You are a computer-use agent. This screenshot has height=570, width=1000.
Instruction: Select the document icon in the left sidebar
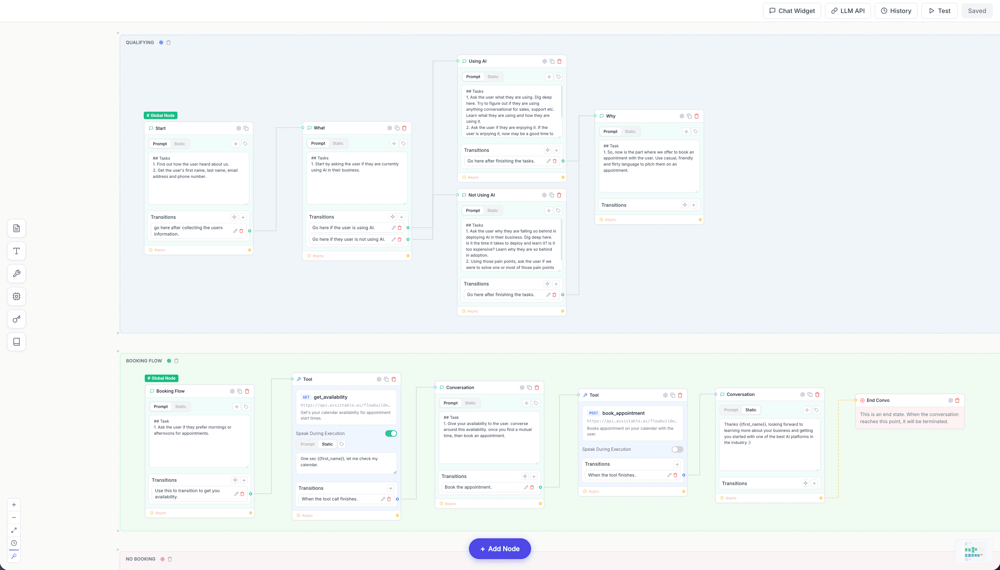[16, 228]
